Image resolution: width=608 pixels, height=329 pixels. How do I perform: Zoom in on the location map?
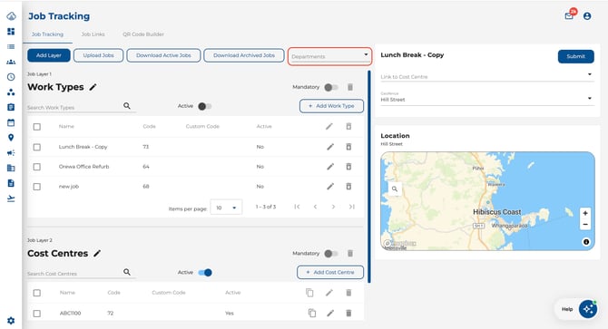coord(585,213)
